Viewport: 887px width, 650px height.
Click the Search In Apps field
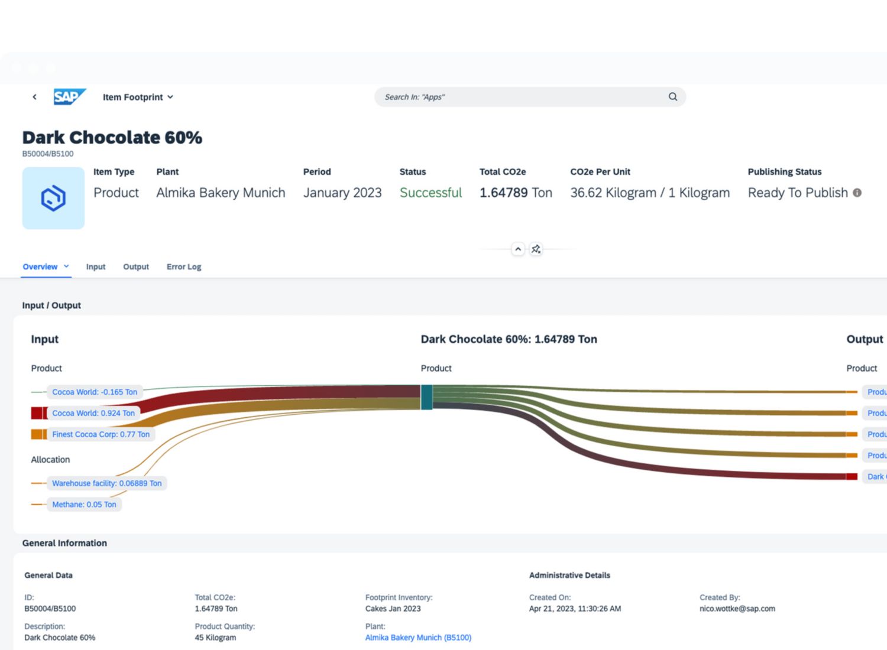pyautogui.click(x=520, y=97)
